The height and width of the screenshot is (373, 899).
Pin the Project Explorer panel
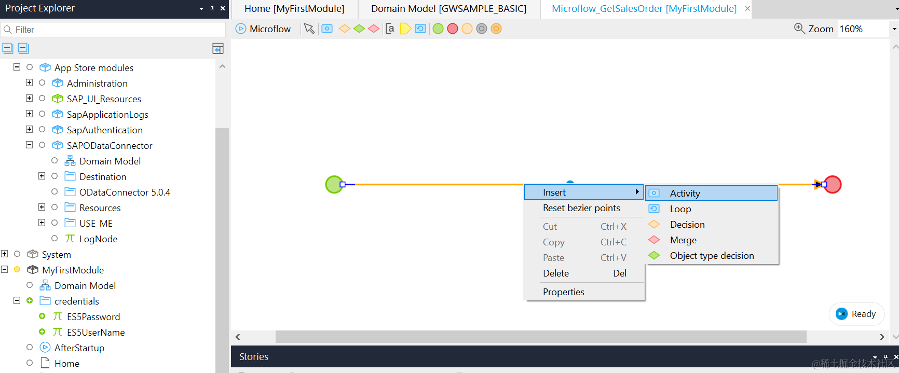(212, 8)
